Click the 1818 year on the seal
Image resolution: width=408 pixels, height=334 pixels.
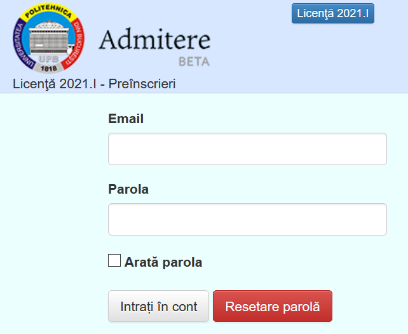click(x=48, y=68)
